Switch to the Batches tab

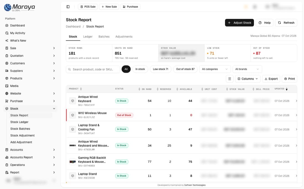click(x=104, y=37)
